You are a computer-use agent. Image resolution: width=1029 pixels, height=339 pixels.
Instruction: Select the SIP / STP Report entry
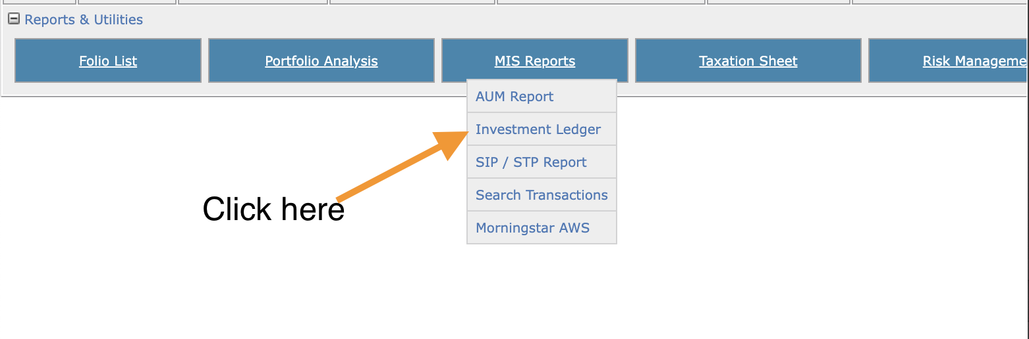pyautogui.click(x=531, y=162)
